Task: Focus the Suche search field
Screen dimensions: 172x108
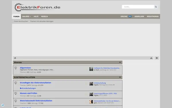Action: (138, 7)
